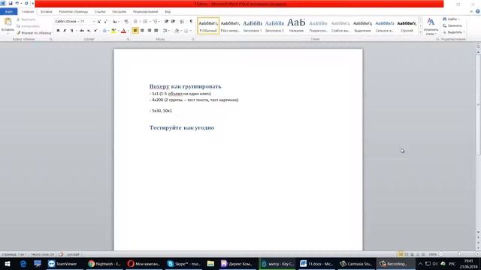Viewport: 481px width, 270px height.
Task: Click the Save icon in quick access toolbar
Action: click(x=11, y=3)
